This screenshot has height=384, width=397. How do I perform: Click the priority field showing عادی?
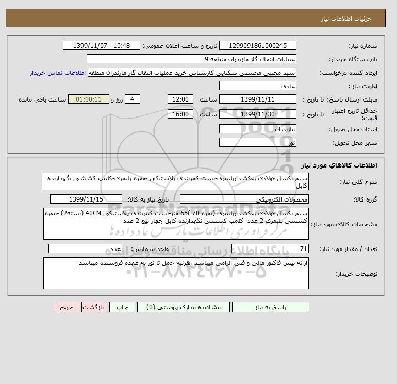(x=257, y=86)
